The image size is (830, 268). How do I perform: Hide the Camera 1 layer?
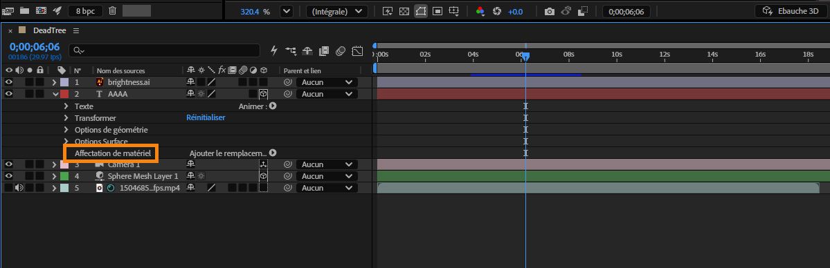(8, 164)
